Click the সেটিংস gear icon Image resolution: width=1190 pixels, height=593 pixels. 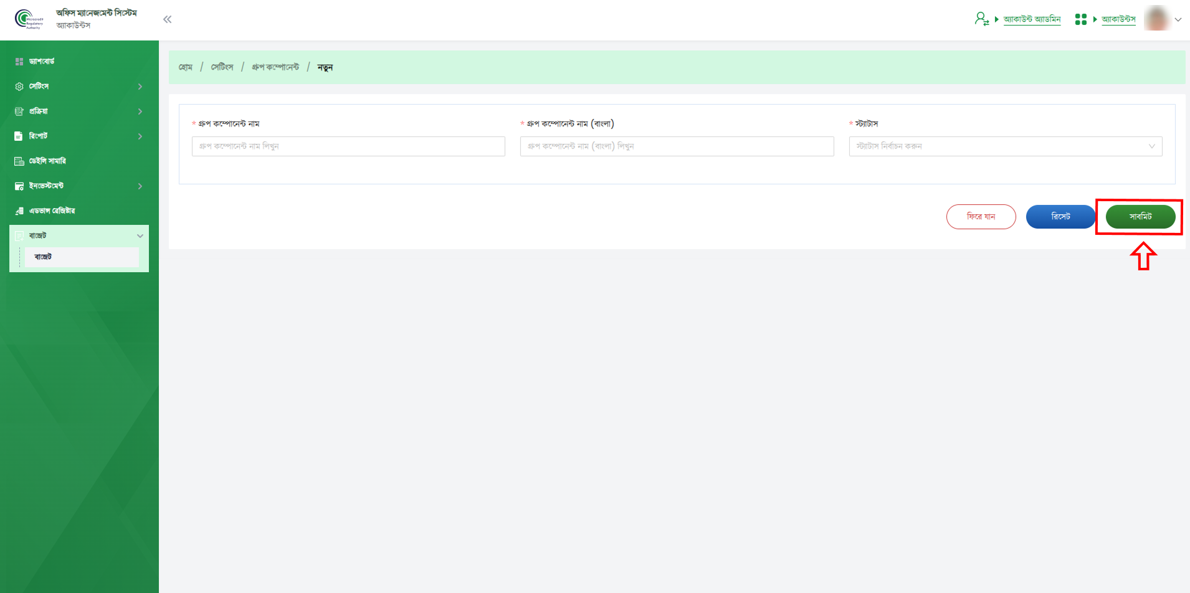click(19, 87)
